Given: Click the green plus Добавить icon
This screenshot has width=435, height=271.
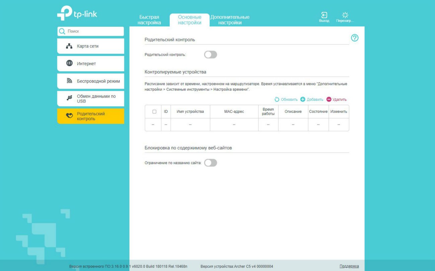Looking at the screenshot, I should click(303, 99).
